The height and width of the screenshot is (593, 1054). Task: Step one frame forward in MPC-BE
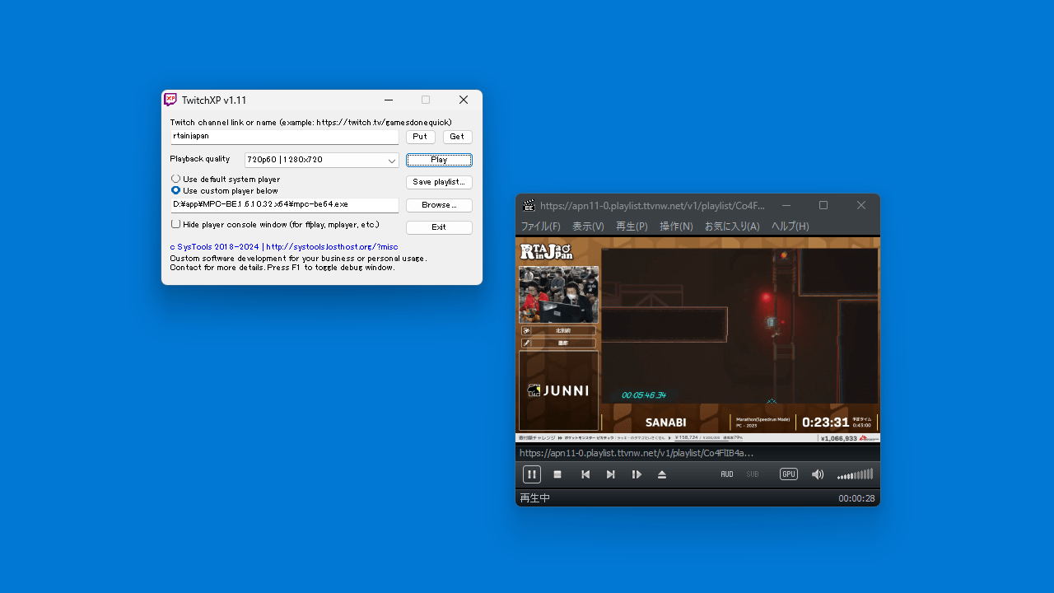pyautogui.click(x=637, y=474)
